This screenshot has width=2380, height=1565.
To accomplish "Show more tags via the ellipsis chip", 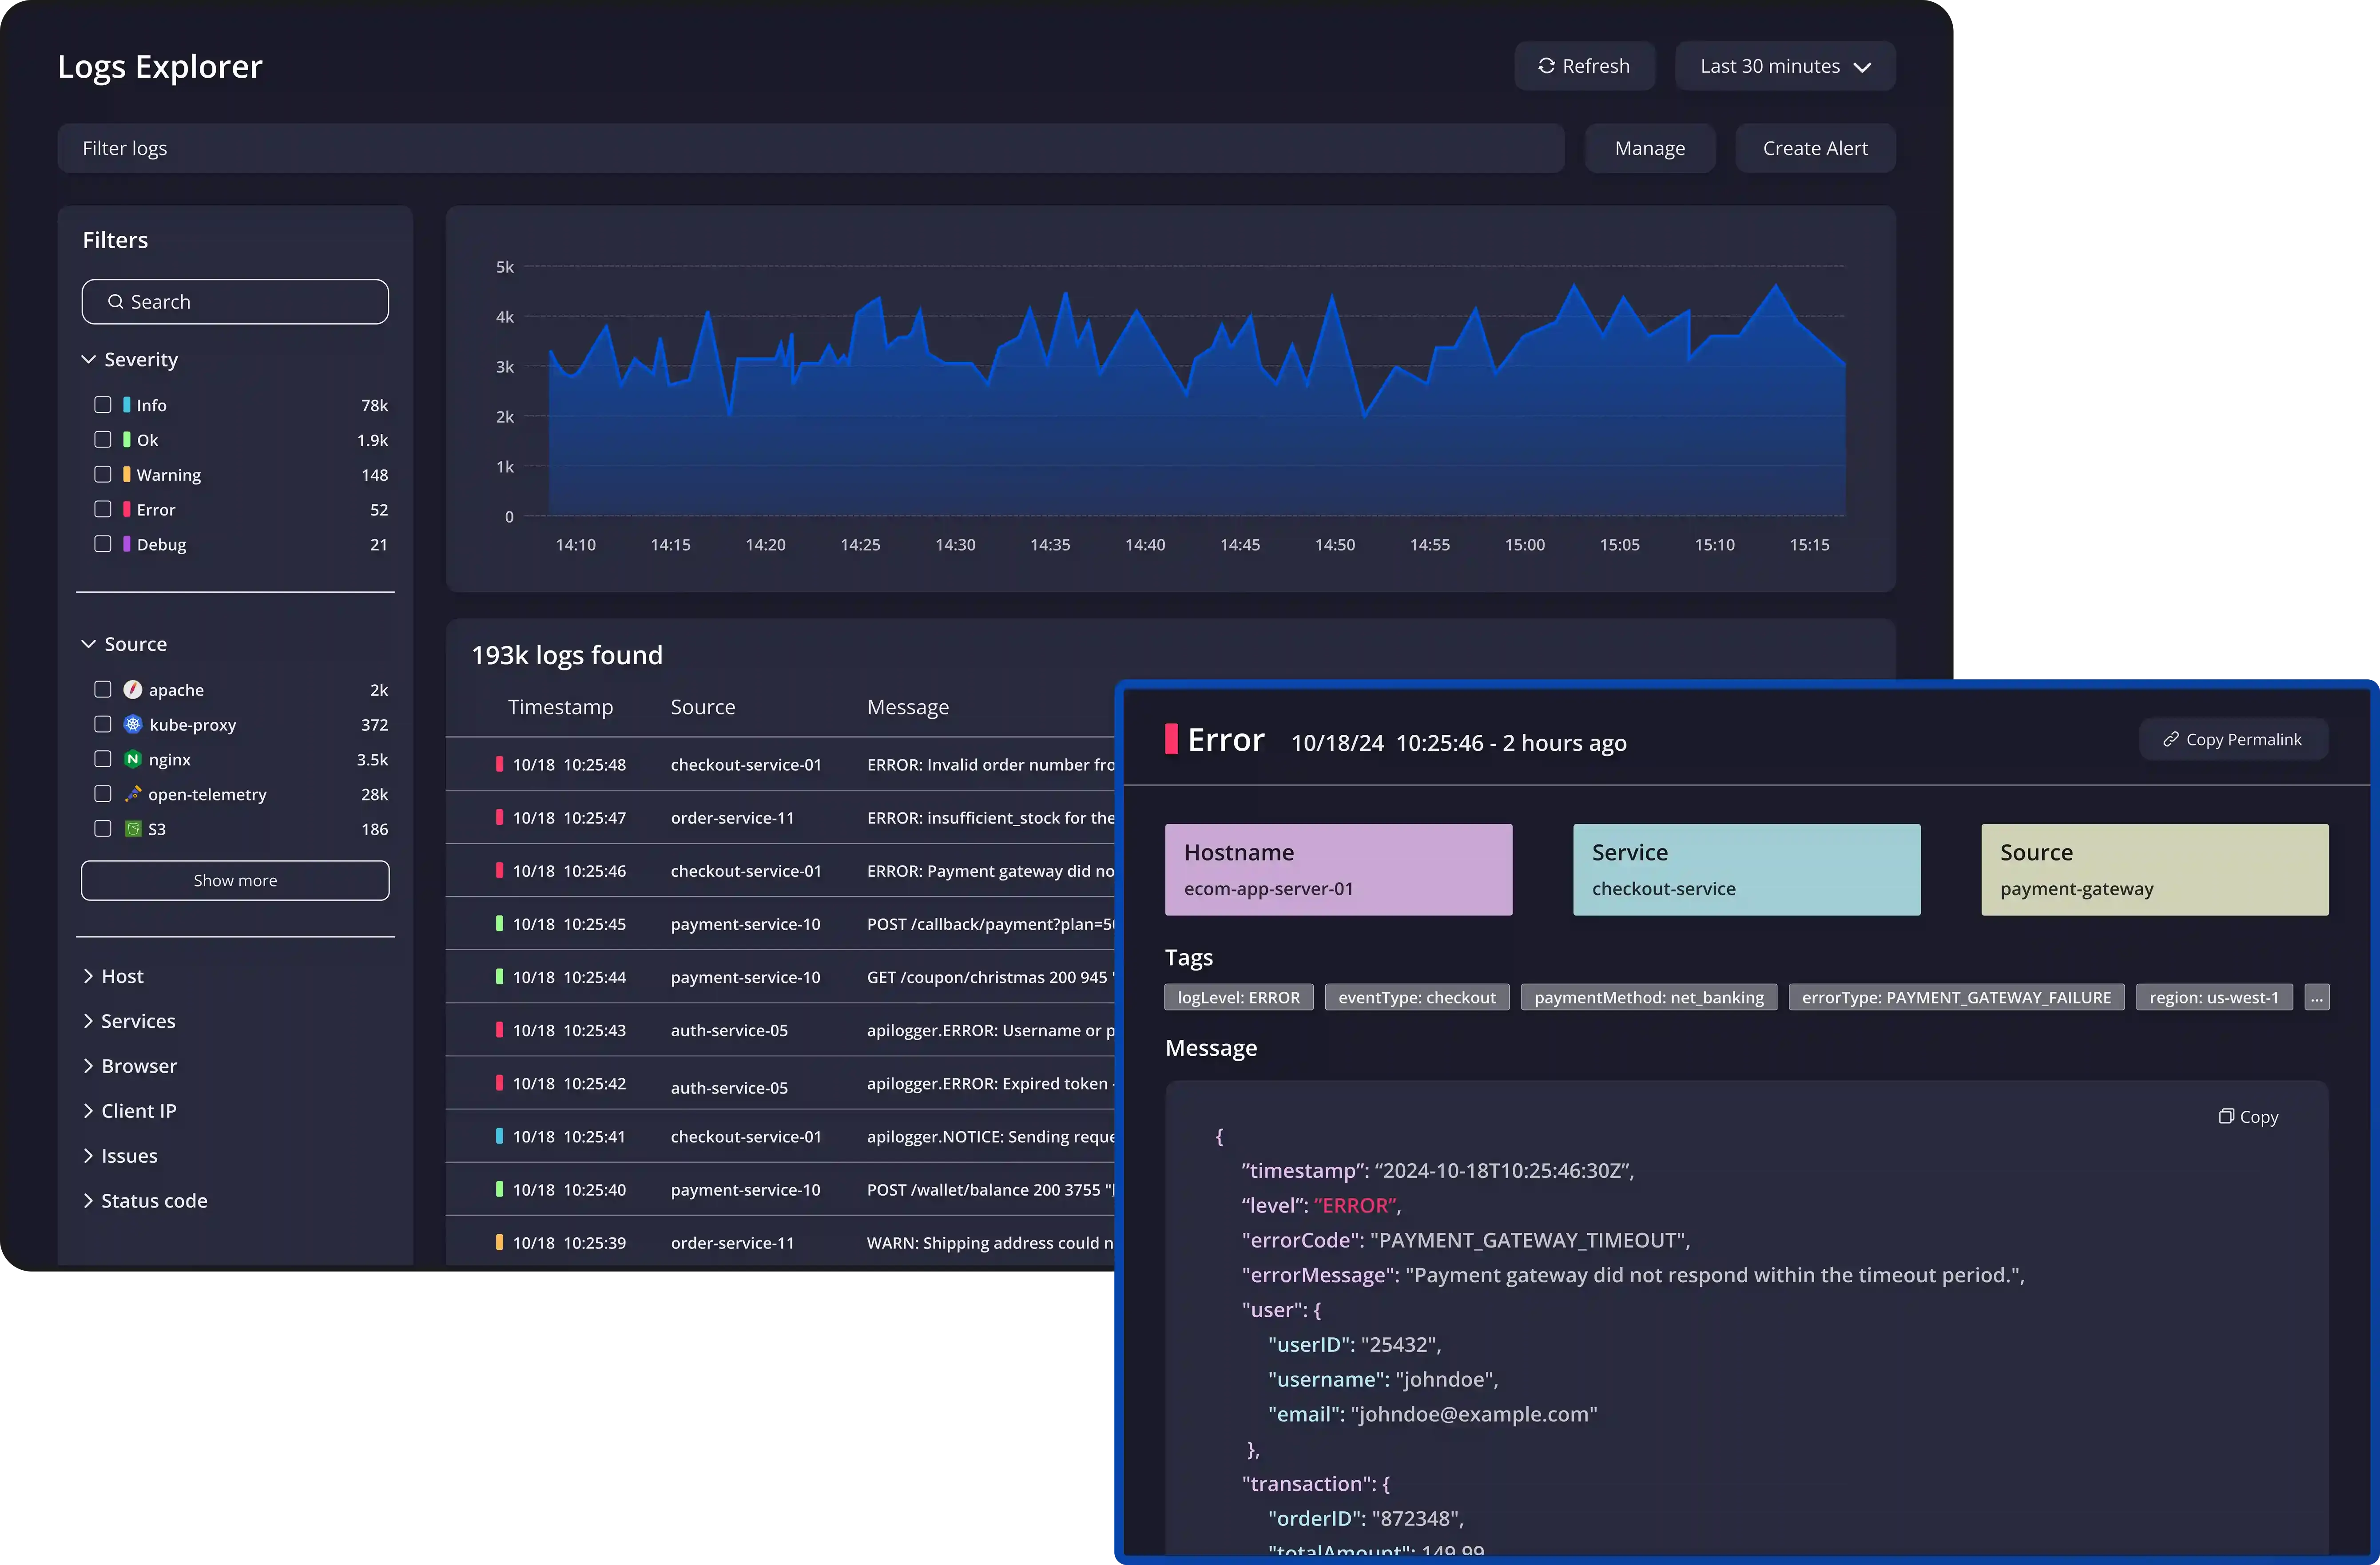I will coord(2316,998).
